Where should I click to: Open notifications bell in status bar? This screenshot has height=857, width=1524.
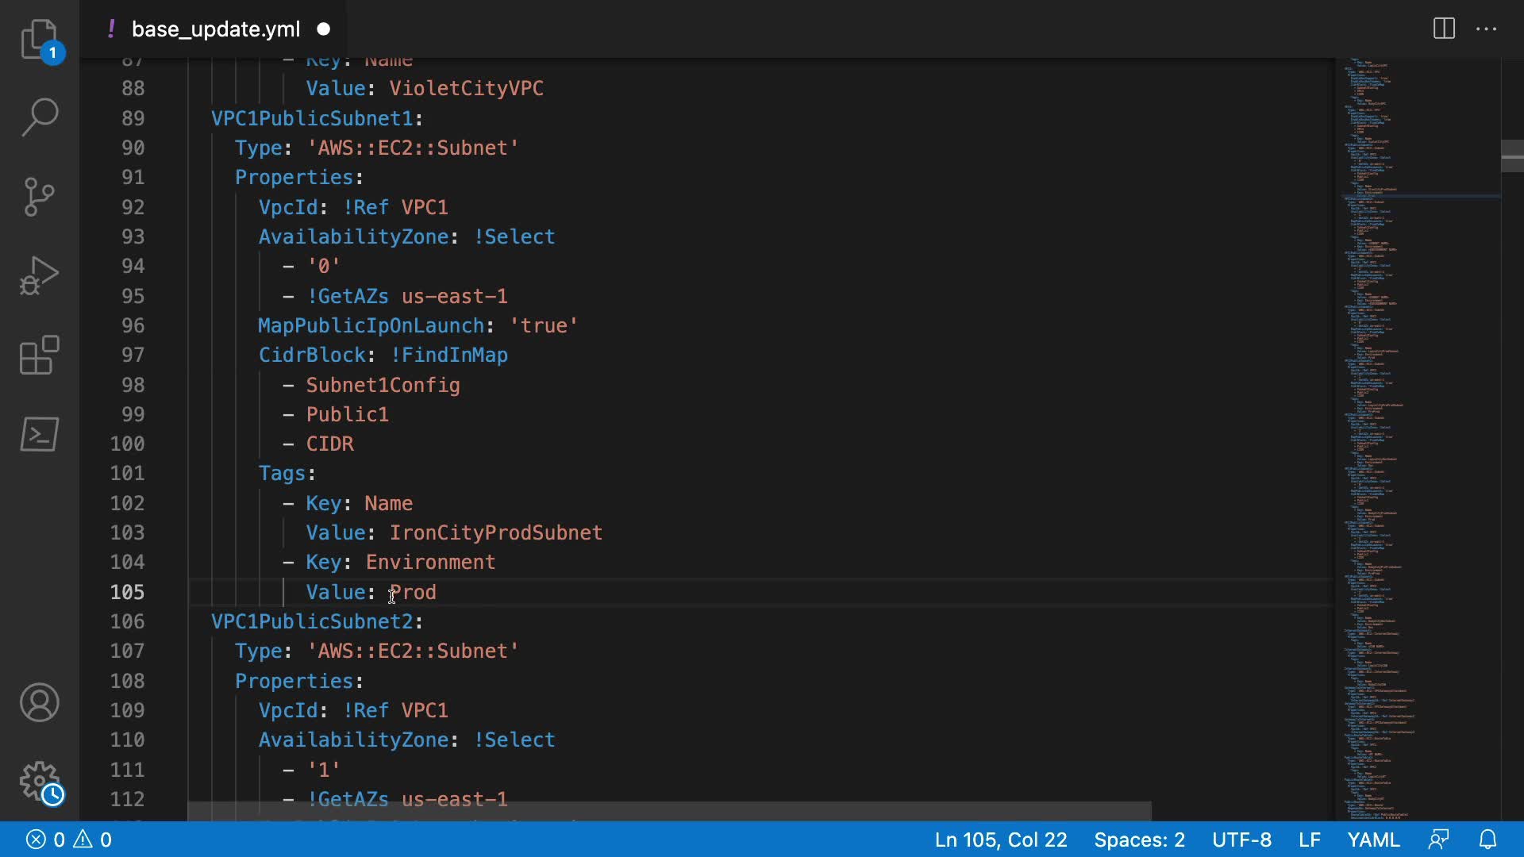[x=1488, y=840]
